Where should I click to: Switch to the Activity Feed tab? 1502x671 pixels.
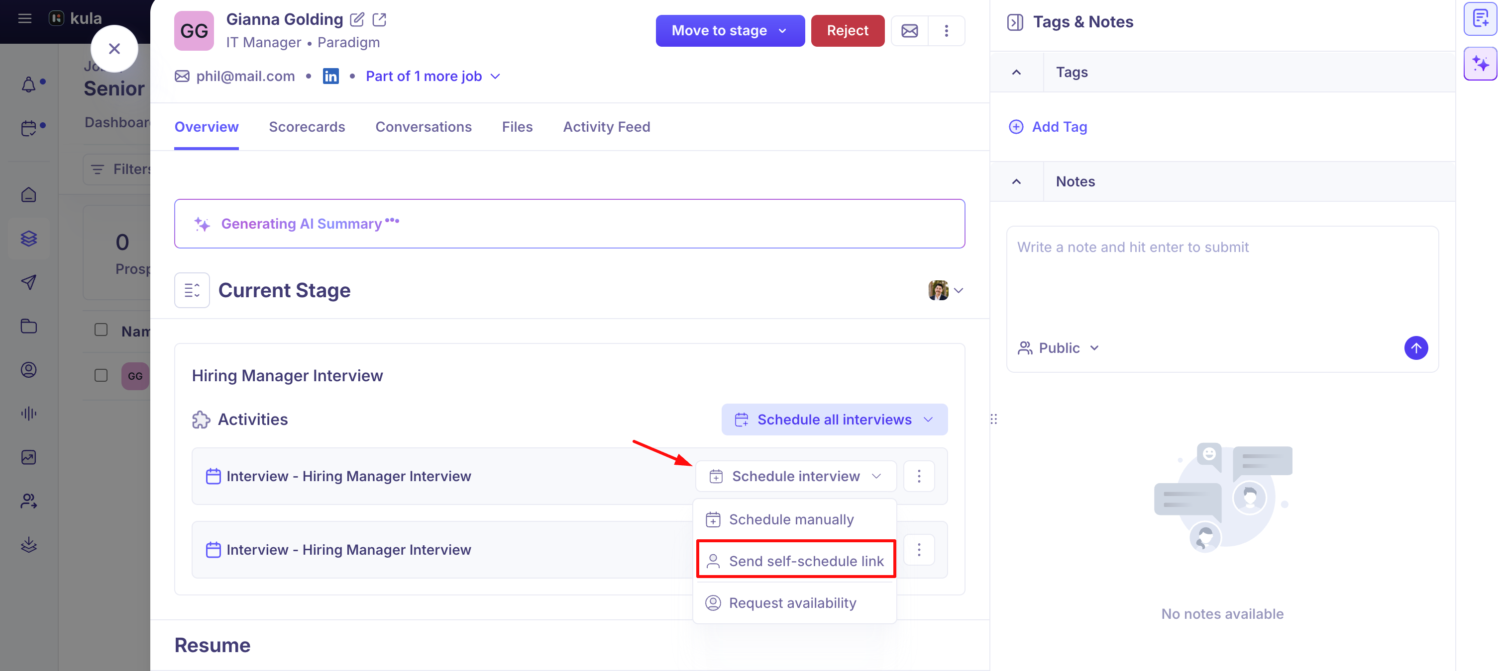coord(606,126)
